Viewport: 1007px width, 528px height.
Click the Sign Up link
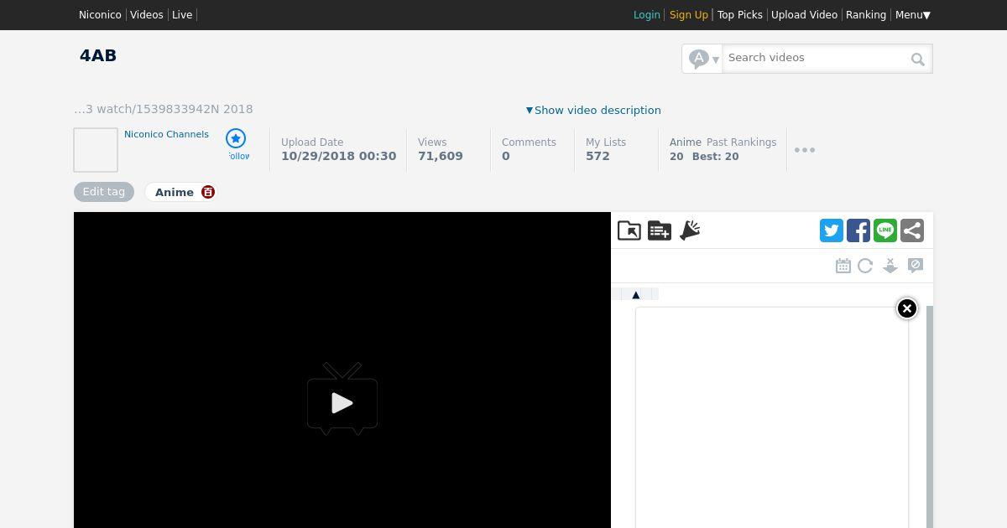click(x=689, y=15)
